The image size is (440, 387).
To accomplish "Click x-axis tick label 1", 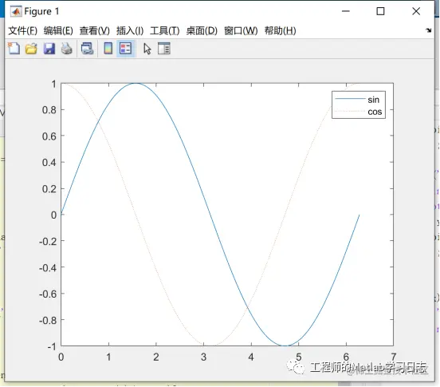I will point(108,357).
